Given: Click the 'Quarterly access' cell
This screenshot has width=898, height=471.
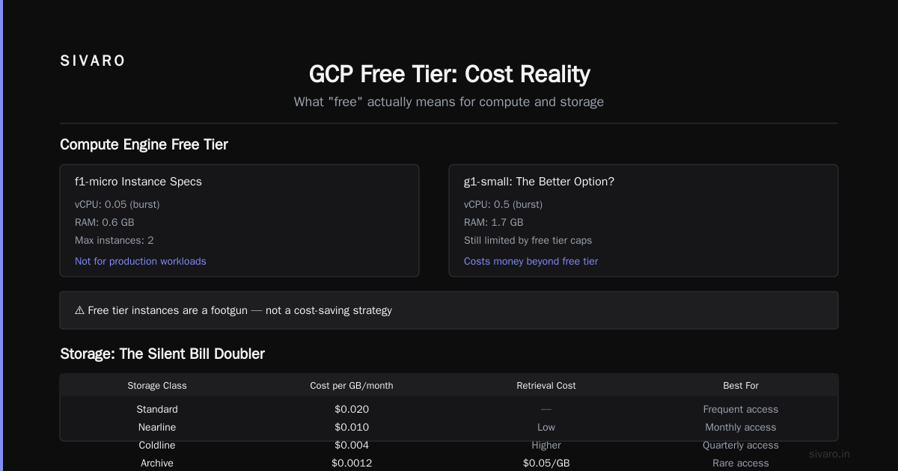Looking at the screenshot, I should [x=741, y=446].
